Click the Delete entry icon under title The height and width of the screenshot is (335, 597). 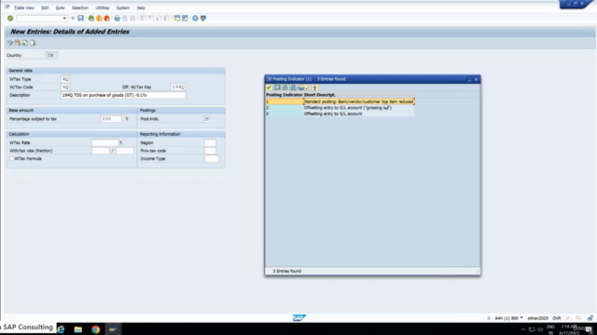pyautogui.click(x=18, y=43)
